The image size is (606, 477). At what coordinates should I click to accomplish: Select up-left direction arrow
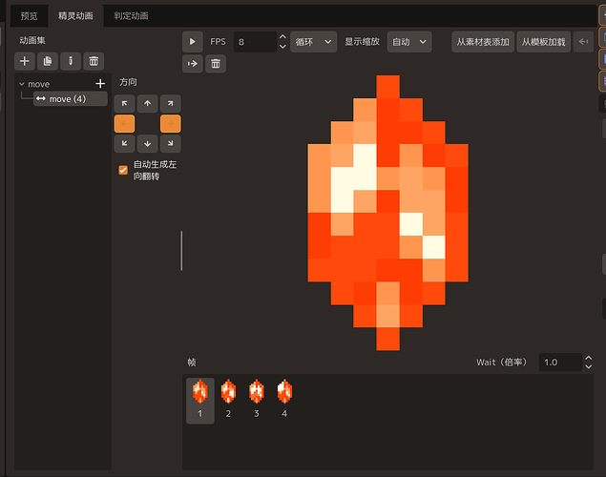(124, 104)
